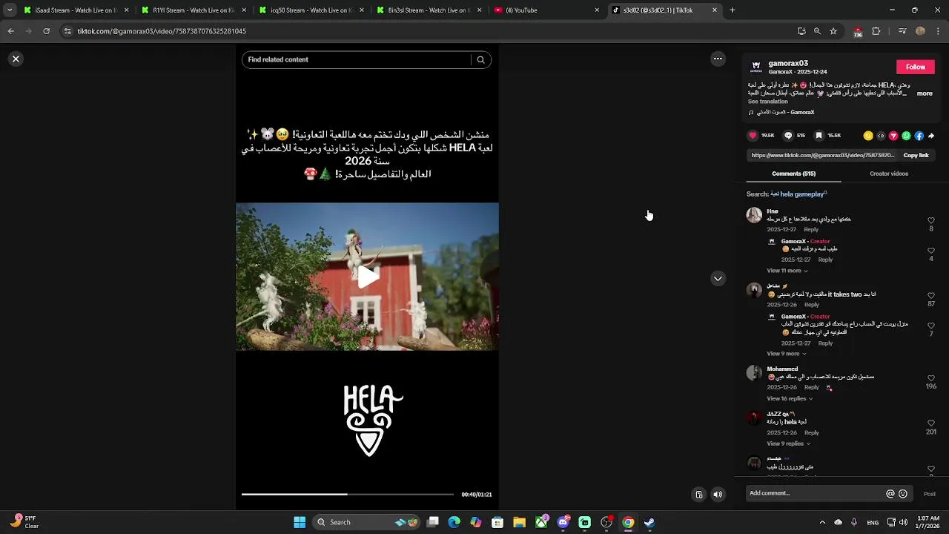949x534 pixels.
Task: Click the browser address bar URL
Action: (x=162, y=31)
